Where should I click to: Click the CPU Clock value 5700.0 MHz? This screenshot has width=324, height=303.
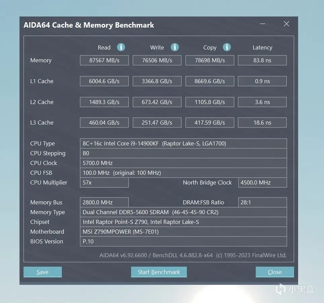[x=183, y=163]
